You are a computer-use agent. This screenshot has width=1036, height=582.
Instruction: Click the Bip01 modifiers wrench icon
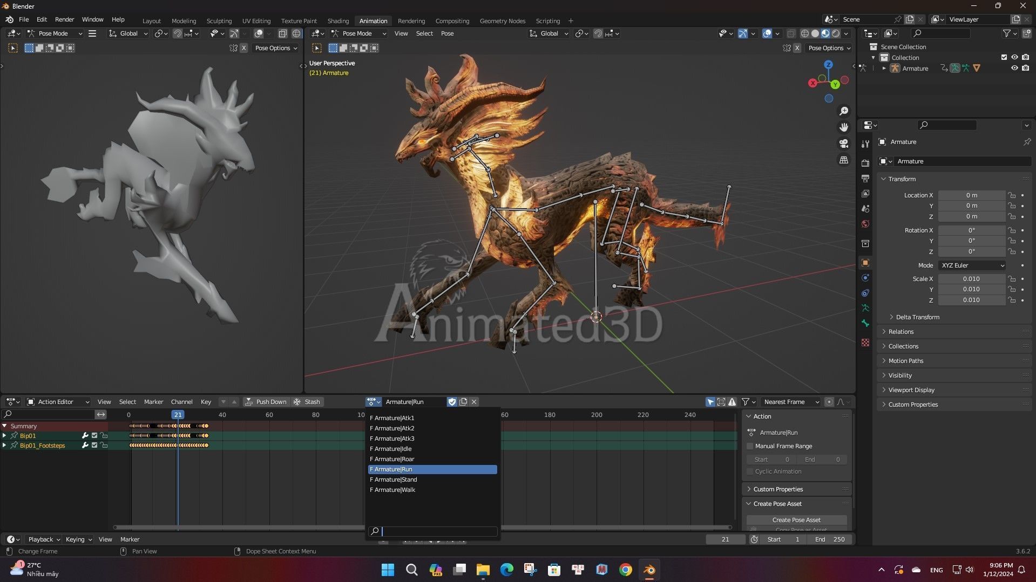click(85, 436)
